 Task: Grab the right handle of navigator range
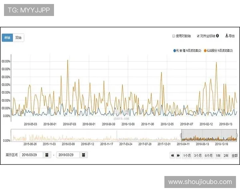coord(237,135)
